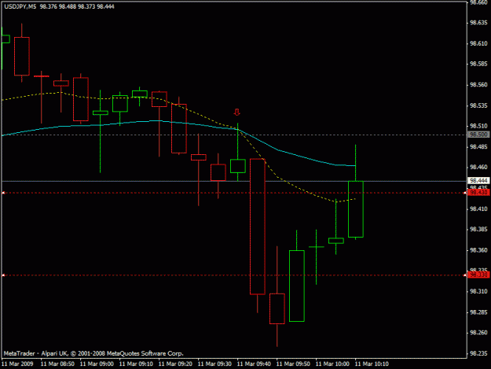Click the time label 11 Mar 08:50
The width and height of the screenshot is (491, 369).
(x=57, y=364)
